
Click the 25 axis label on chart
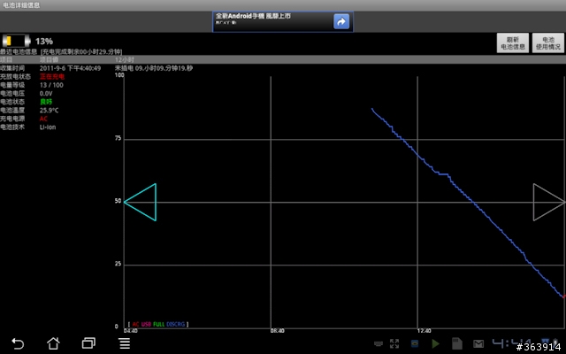(x=118, y=264)
